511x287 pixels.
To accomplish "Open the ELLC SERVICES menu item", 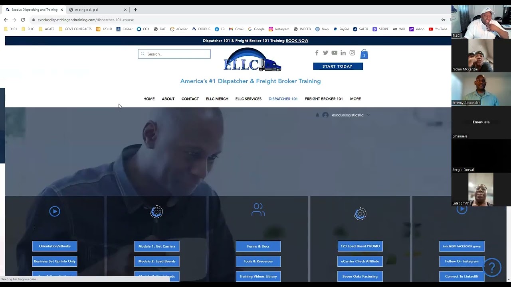I will click(x=248, y=99).
